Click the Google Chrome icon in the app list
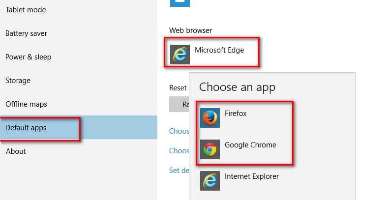Viewport: 386px width, 200px height. click(210, 149)
